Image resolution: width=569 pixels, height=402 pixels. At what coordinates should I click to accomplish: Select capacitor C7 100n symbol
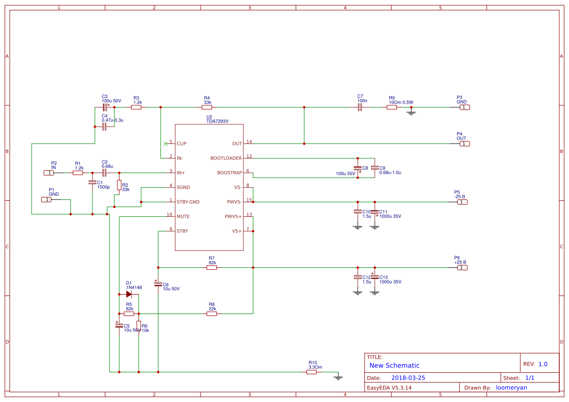pos(359,106)
